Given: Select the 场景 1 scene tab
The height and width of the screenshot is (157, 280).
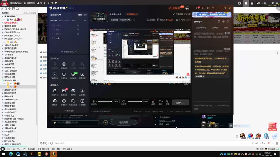Looking at the screenshot, I should (74, 21).
